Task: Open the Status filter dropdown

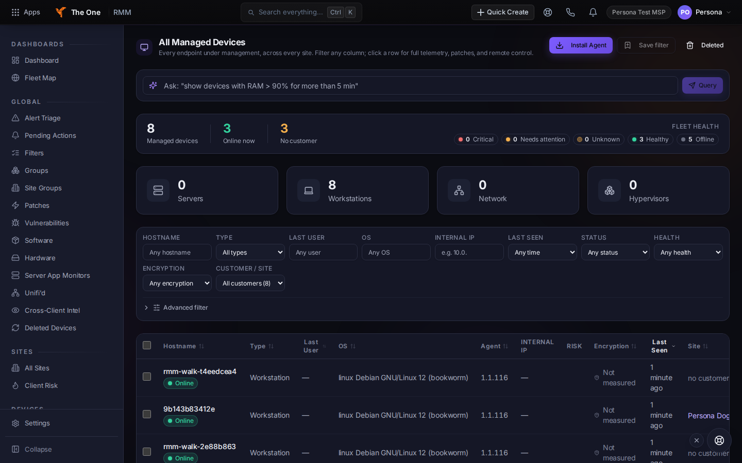Action: pyautogui.click(x=615, y=252)
